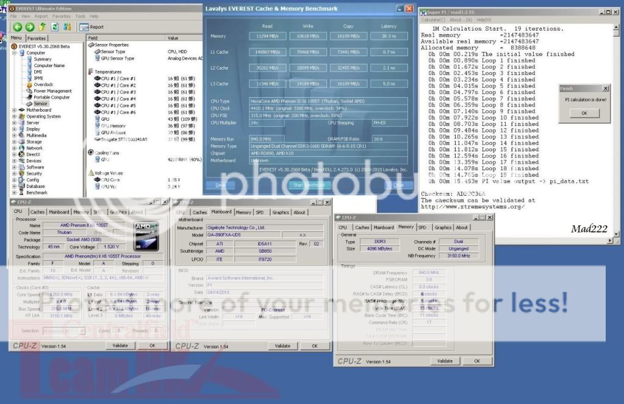Open the Power Management tree entry
This screenshot has width=624, height=404.
click(x=52, y=91)
